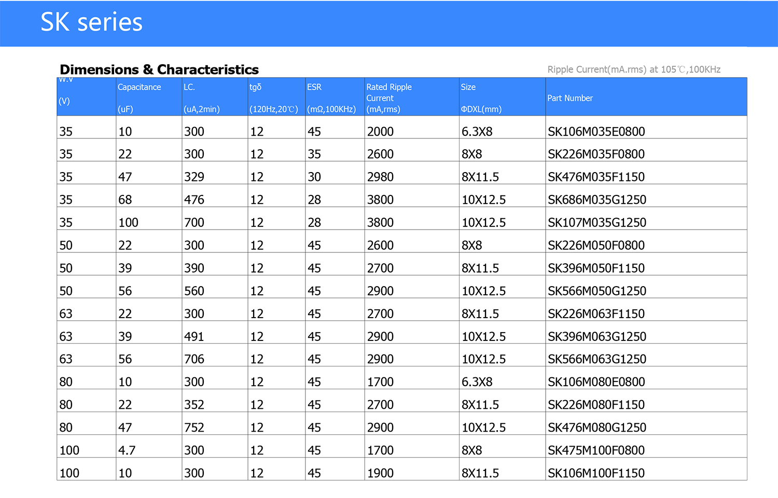Select the Dimensions & Characteristics heading

(x=159, y=69)
